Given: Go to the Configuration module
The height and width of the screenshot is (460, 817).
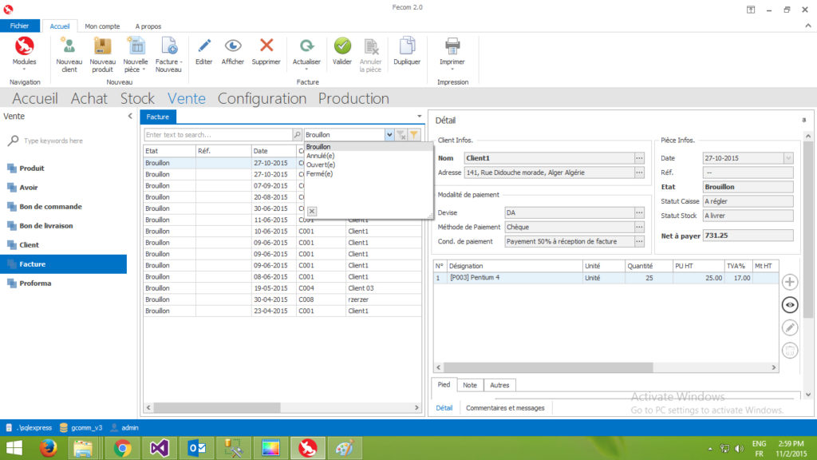Looking at the screenshot, I should (x=262, y=98).
